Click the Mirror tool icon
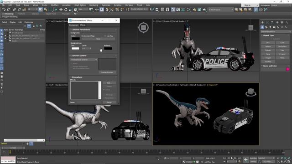 (152, 10)
